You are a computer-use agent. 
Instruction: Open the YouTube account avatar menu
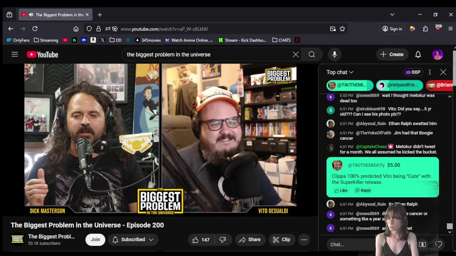point(437,54)
